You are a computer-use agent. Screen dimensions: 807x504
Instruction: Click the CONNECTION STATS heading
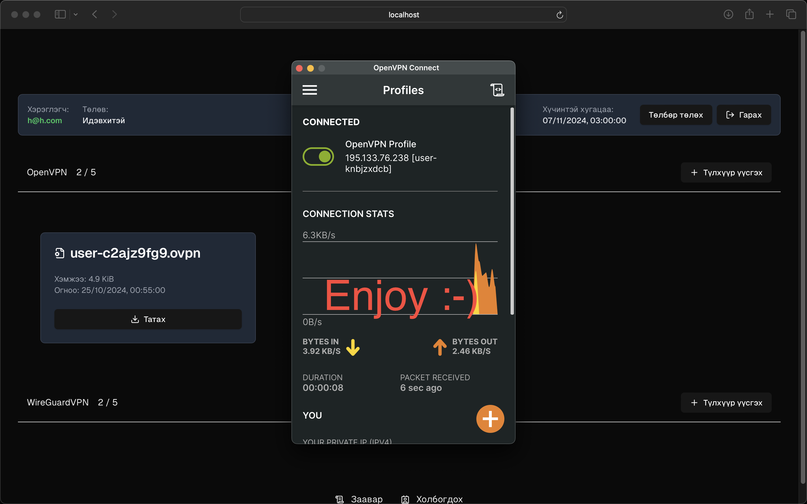pos(348,214)
